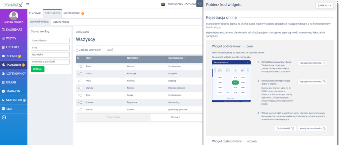This screenshot has width=339, height=145.
Task: Select the checkbox for Anna Koszyk row
Action: point(81,66)
